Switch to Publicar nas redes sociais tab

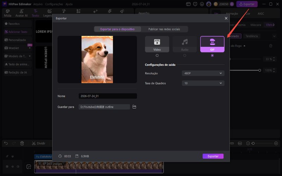click(x=164, y=29)
